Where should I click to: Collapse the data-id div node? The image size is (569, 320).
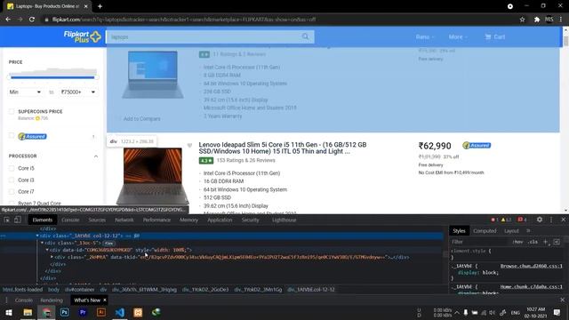pos(47,250)
